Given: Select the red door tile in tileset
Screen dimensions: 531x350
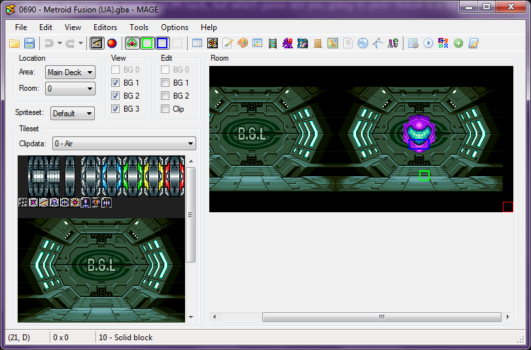Looking at the screenshot, I should click(x=175, y=176).
